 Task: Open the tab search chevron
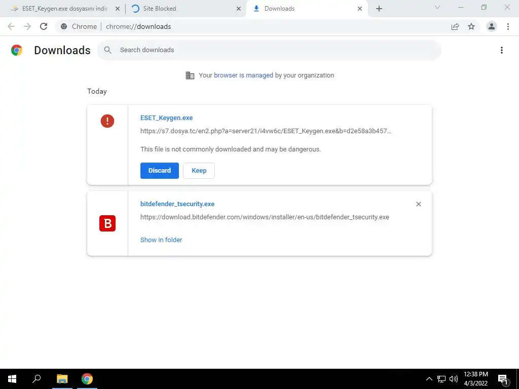437,7
